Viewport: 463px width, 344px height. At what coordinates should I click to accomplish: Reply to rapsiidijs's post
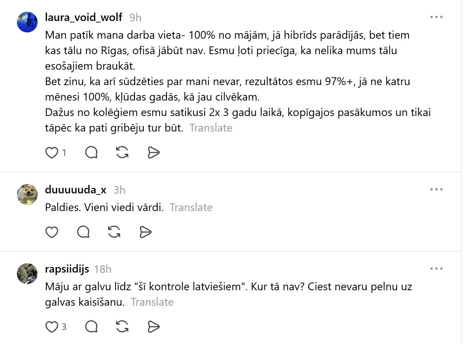tap(91, 327)
